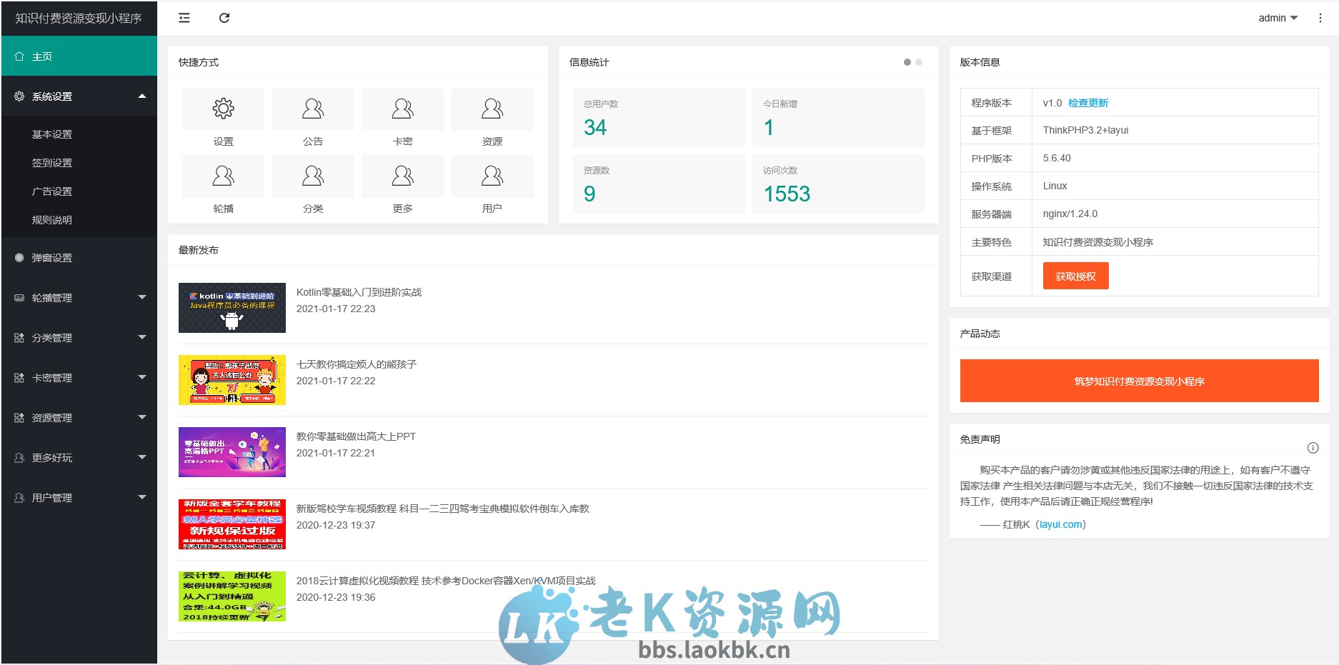Click the info icon in 免责声明 panel
This screenshot has width=1339, height=665.
1313,448
